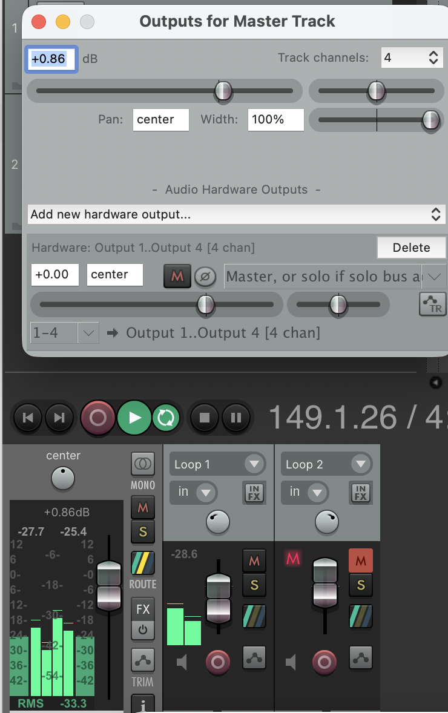Open Loop 1 input FX
The height and width of the screenshot is (713, 448).
point(254,493)
